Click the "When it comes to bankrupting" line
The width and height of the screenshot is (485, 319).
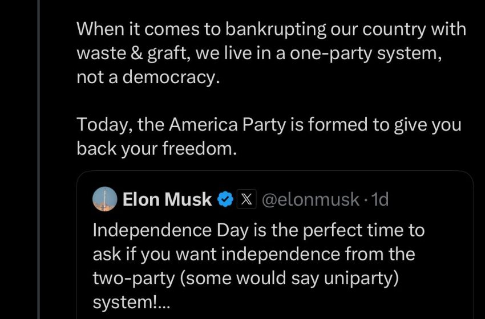pos(271,30)
